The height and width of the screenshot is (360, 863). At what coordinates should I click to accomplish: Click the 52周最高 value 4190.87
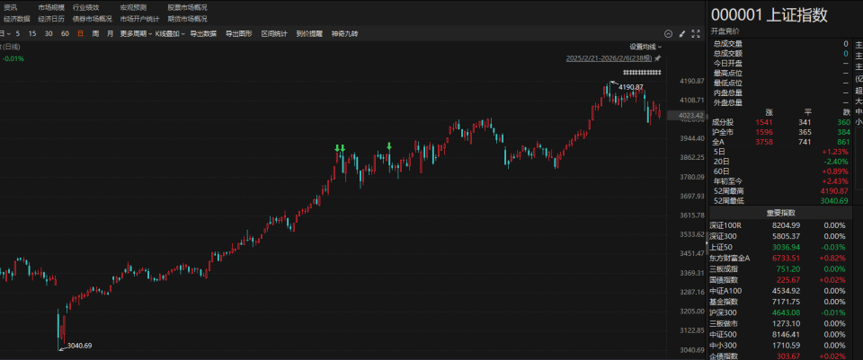click(835, 190)
